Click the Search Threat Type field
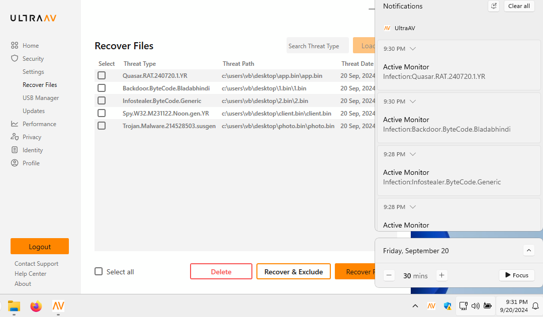This screenshot has width=543, height=317. (x=317, y=45)
